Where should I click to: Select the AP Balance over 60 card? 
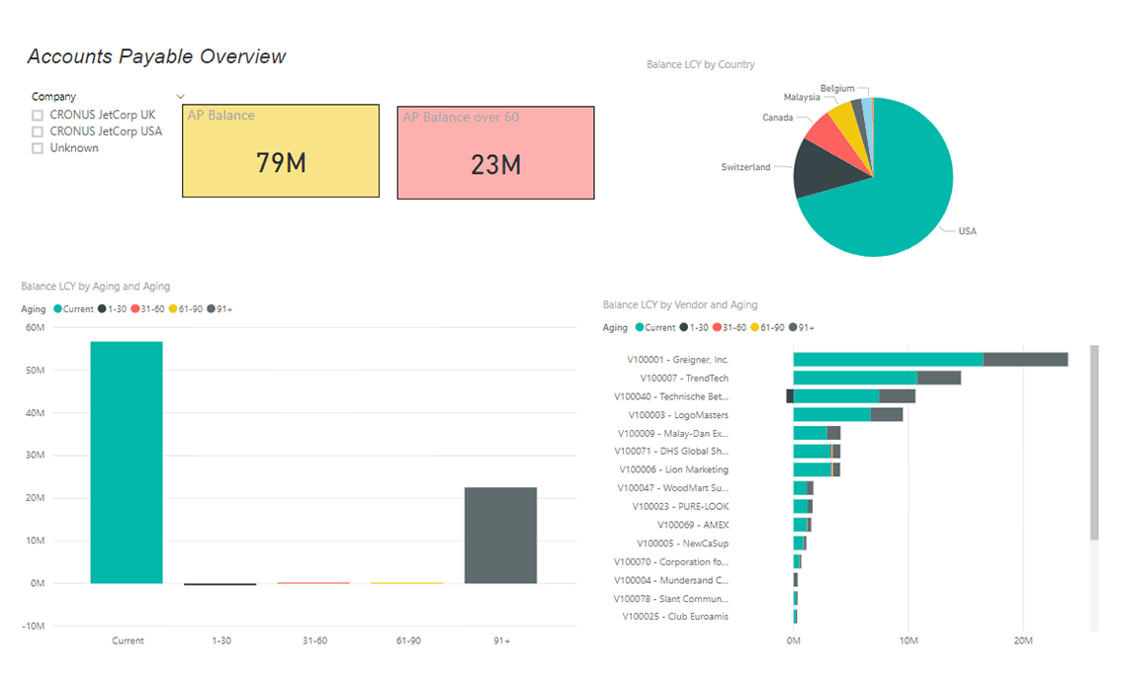click(496, 152)
